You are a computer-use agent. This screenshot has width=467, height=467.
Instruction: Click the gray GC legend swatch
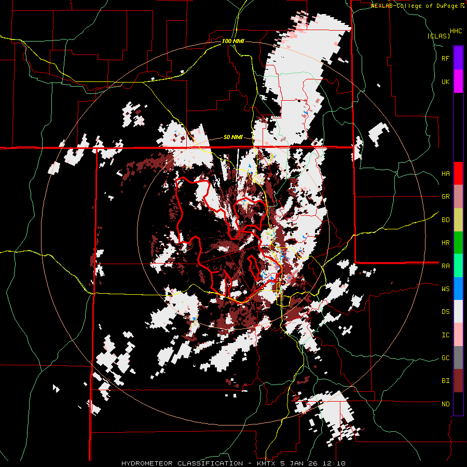[x=458, y=358]
